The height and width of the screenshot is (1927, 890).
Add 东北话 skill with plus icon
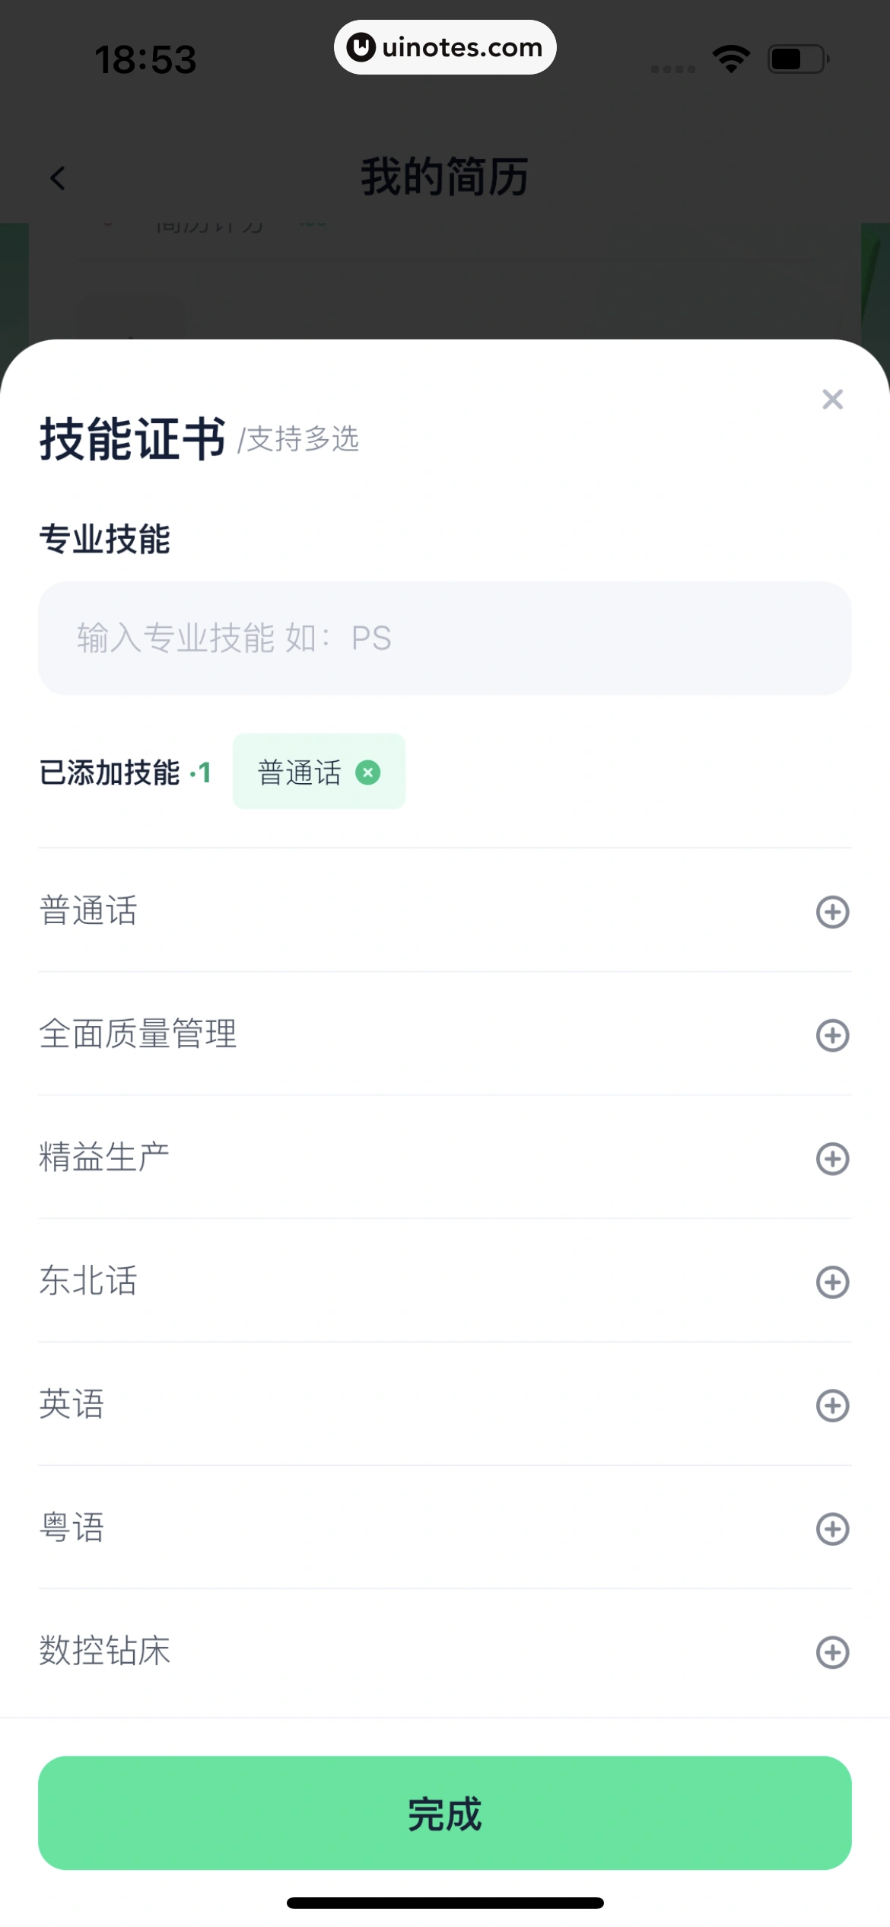[832, 1282]
